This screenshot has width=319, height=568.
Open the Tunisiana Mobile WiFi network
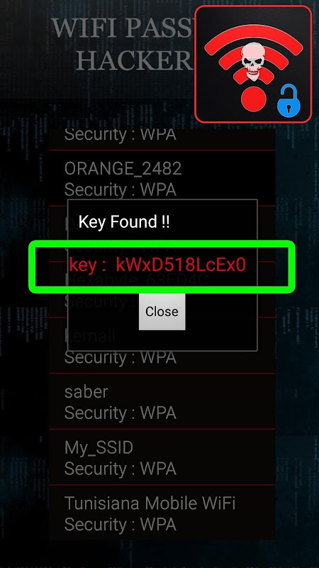point(162,513)
